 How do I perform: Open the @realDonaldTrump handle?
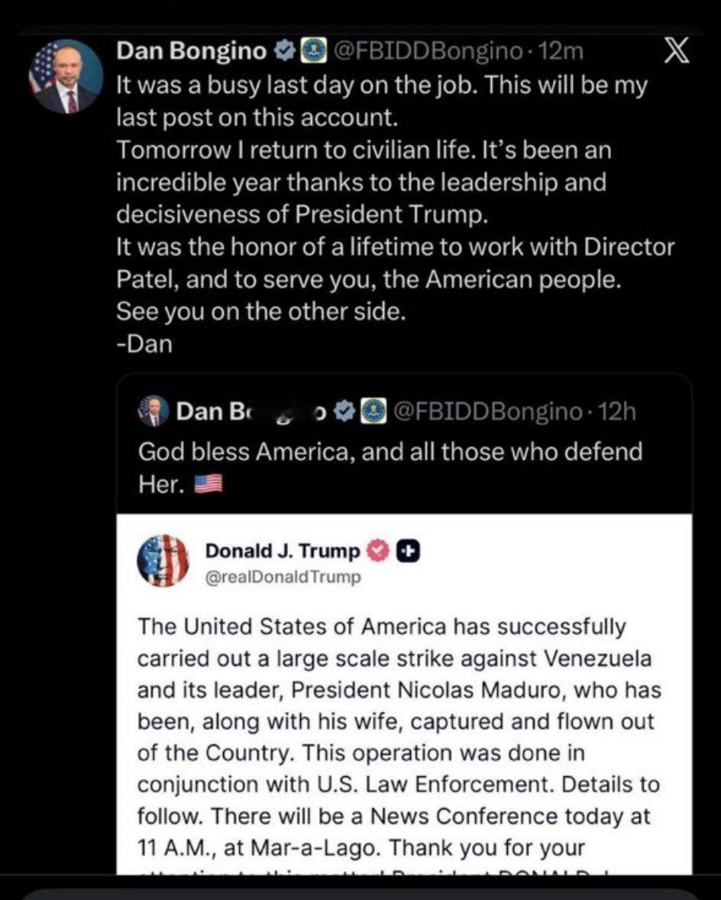coord(283,578)
